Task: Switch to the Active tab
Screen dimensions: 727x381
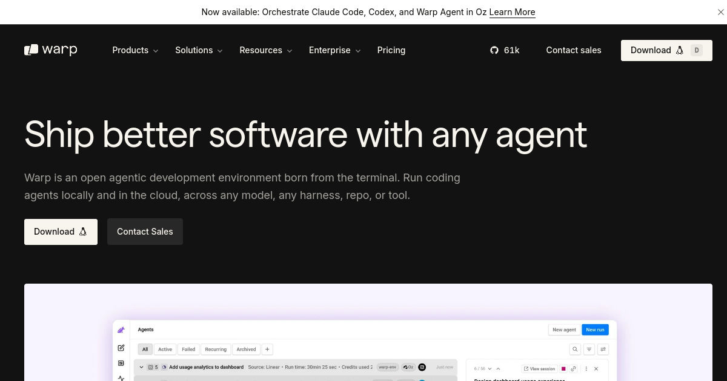Action: tap(165, 349)
